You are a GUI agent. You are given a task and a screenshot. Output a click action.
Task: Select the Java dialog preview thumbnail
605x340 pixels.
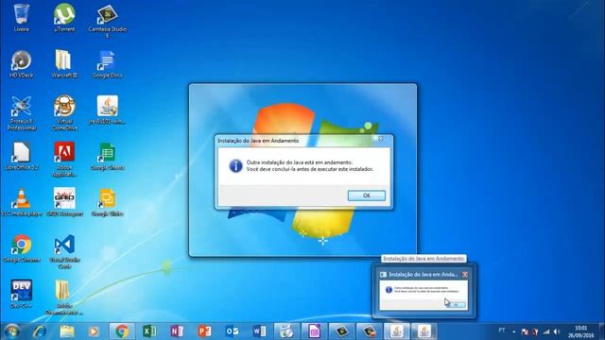pos(423,295)
